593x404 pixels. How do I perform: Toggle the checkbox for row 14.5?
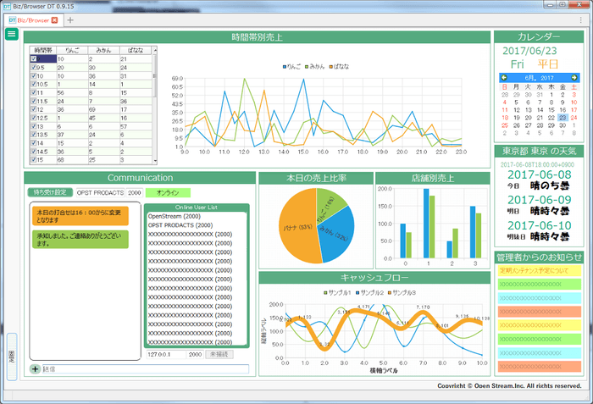pyautogui.click(x=33, y=151)
